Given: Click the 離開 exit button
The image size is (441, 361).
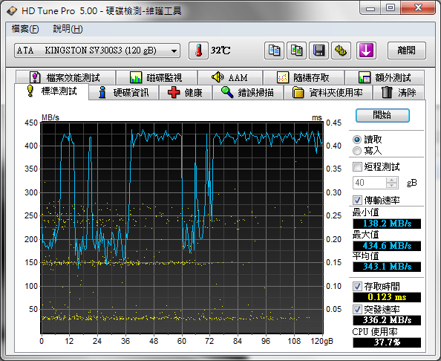Looking at the screenshot, I should 406,51.
